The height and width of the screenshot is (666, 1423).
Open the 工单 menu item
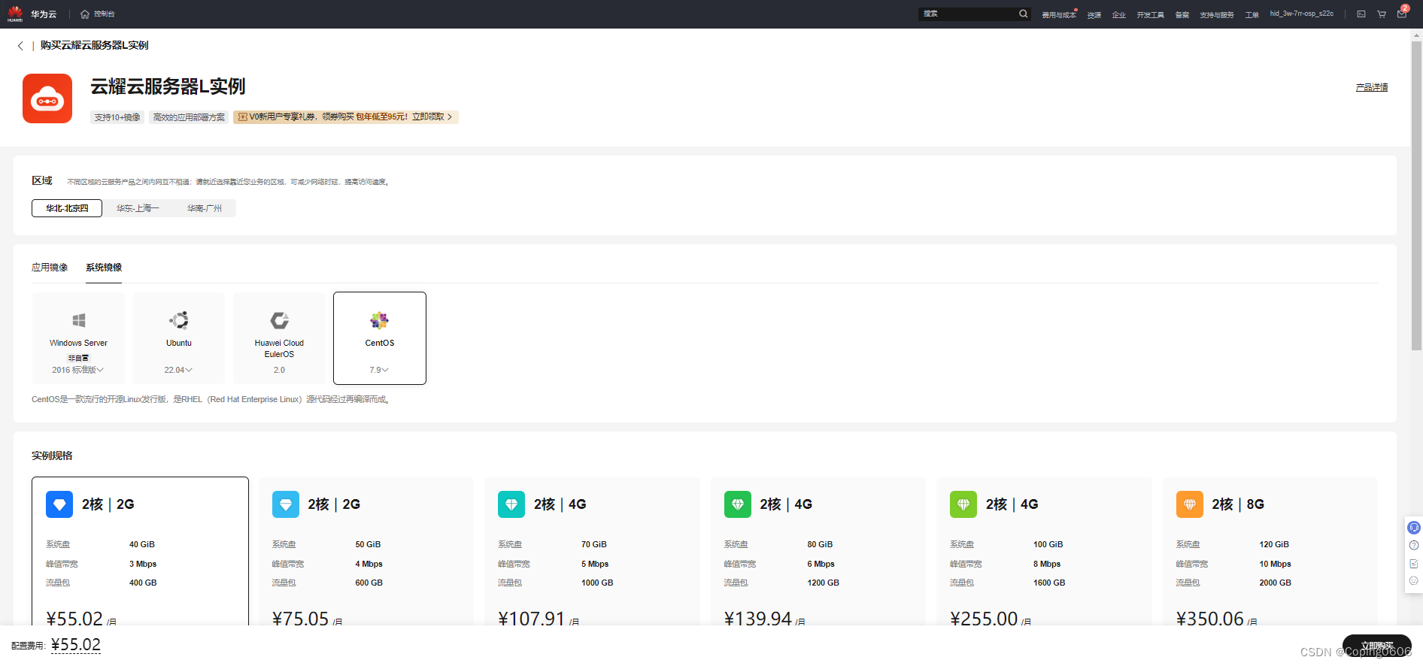click(x=1252, y=15)
